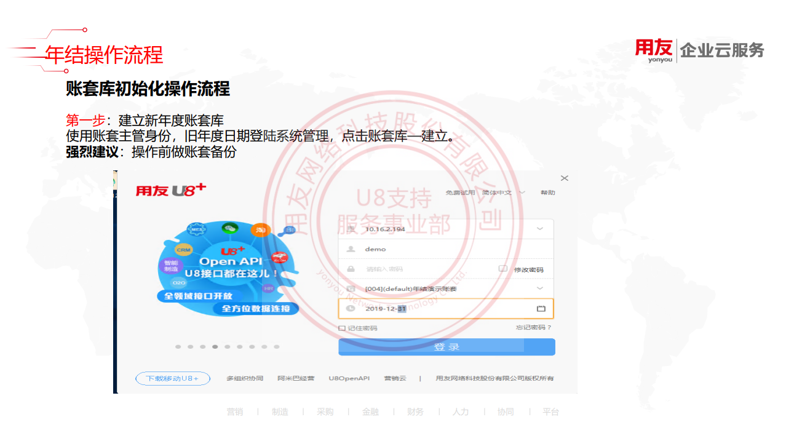The width and height of the screenshot is (786, 441).
Task: Click the 免费试用 link
Action: coord(460,193)
